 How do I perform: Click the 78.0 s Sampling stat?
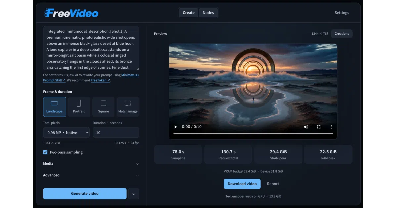tap(178, 155)
